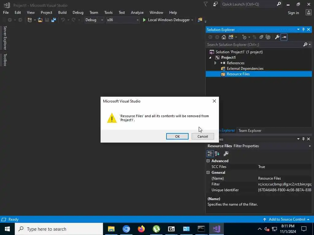The height and width of the screenshot is (235, 314).
Task: Open the Project menu
Action: (46, 12)
